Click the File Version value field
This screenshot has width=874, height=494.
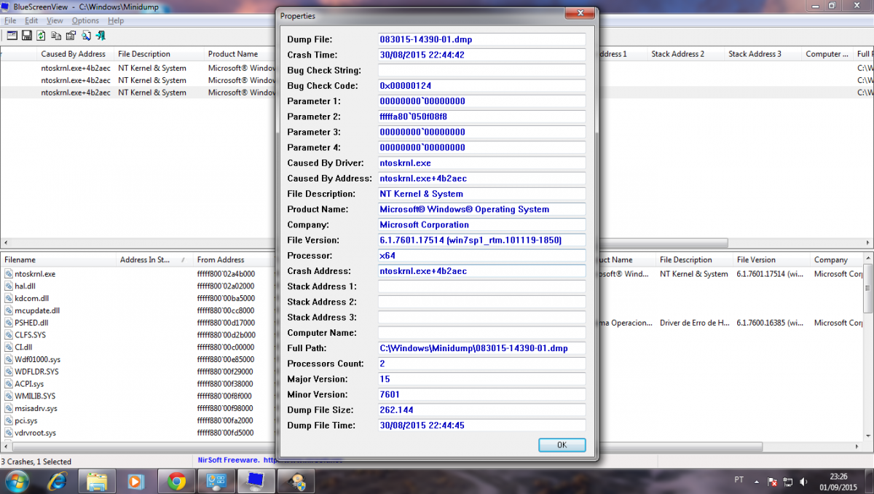[481, 240]
